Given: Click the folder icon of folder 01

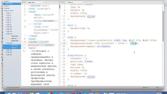Looking at the screenshot, I should pyautogui.click(x=8, y=13).
